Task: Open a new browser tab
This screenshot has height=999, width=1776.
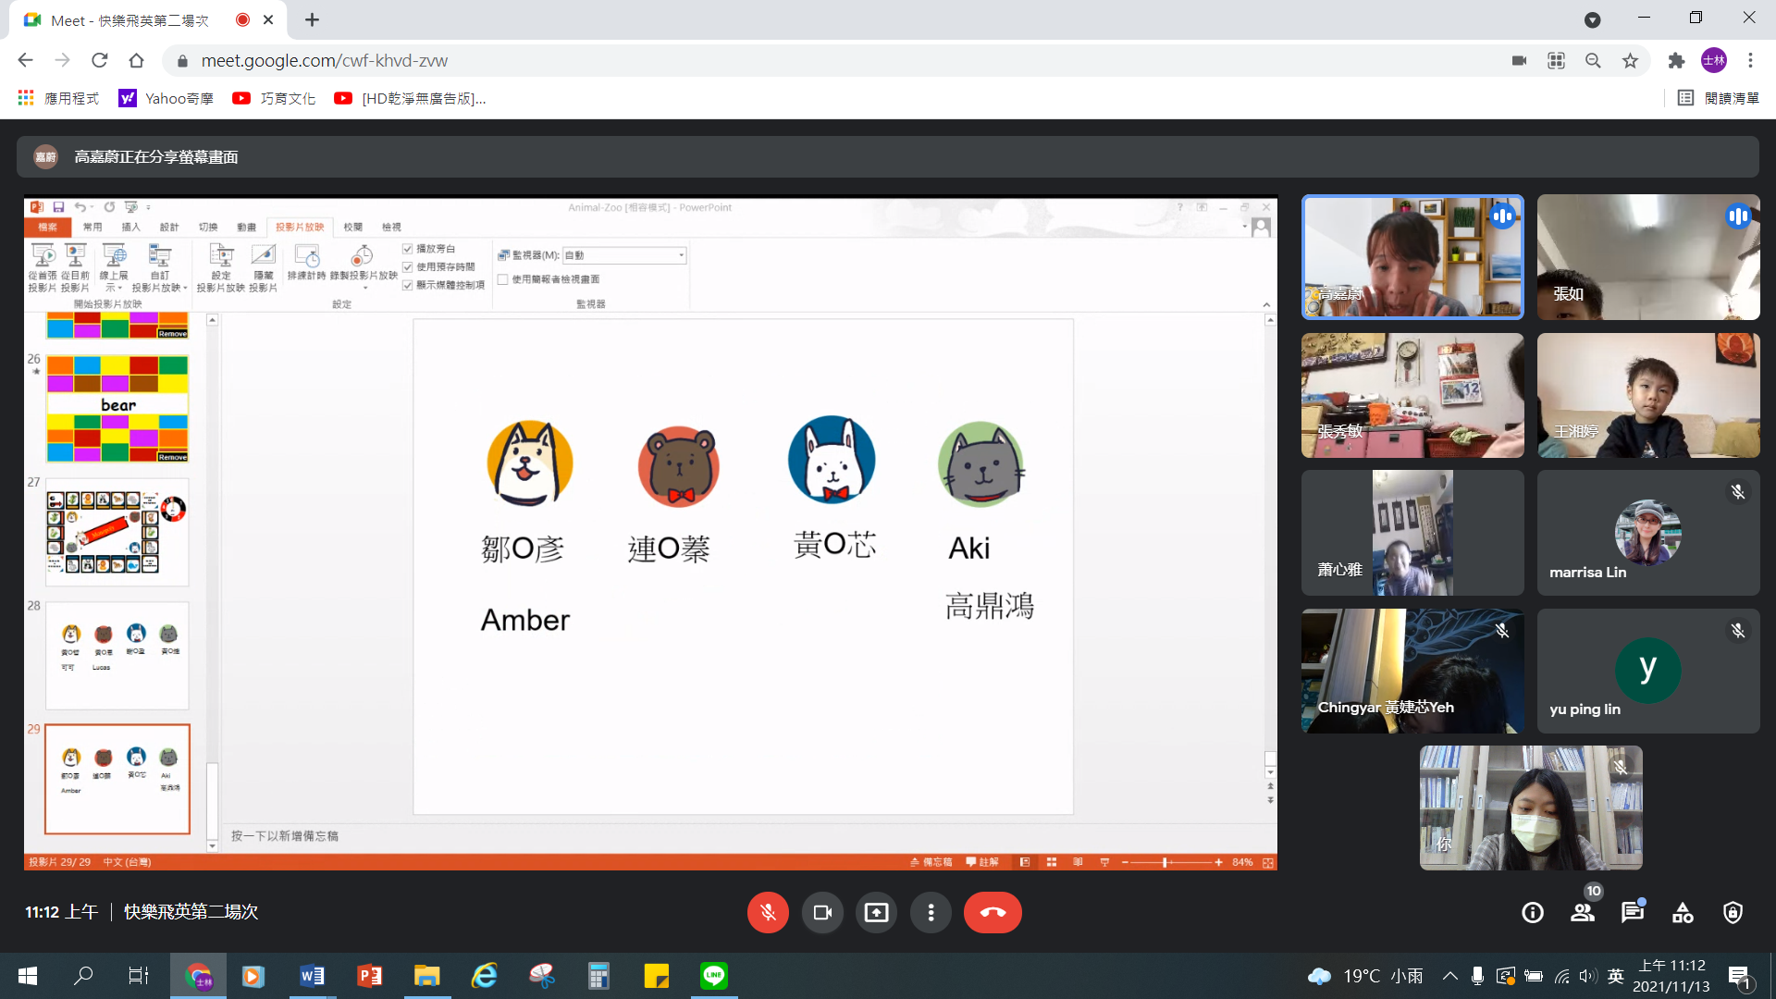Action: (x=312, y=19)
